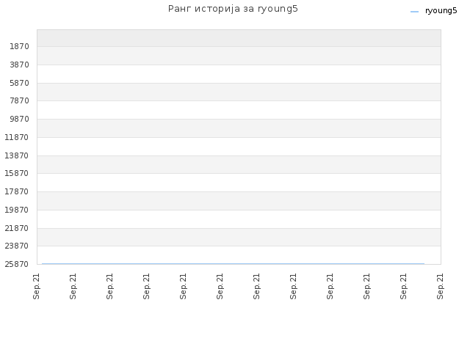Click the blue rank line at chart bottom
This screenshot has width=470, height=352.
pos(233,264)
